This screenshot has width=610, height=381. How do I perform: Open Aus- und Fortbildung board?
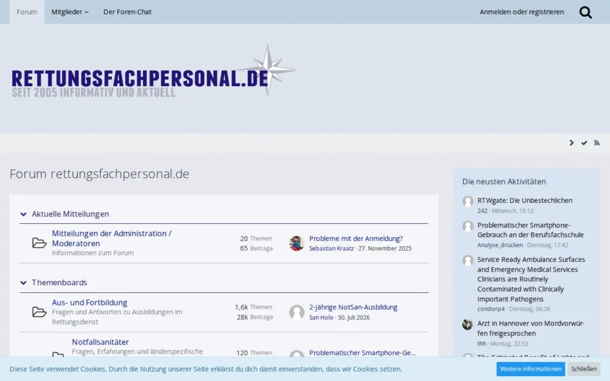tap(89, 302)
